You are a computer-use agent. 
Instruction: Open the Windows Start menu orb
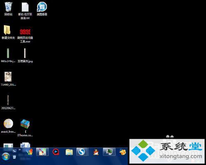pyautogui.click(x=6, y=157)
